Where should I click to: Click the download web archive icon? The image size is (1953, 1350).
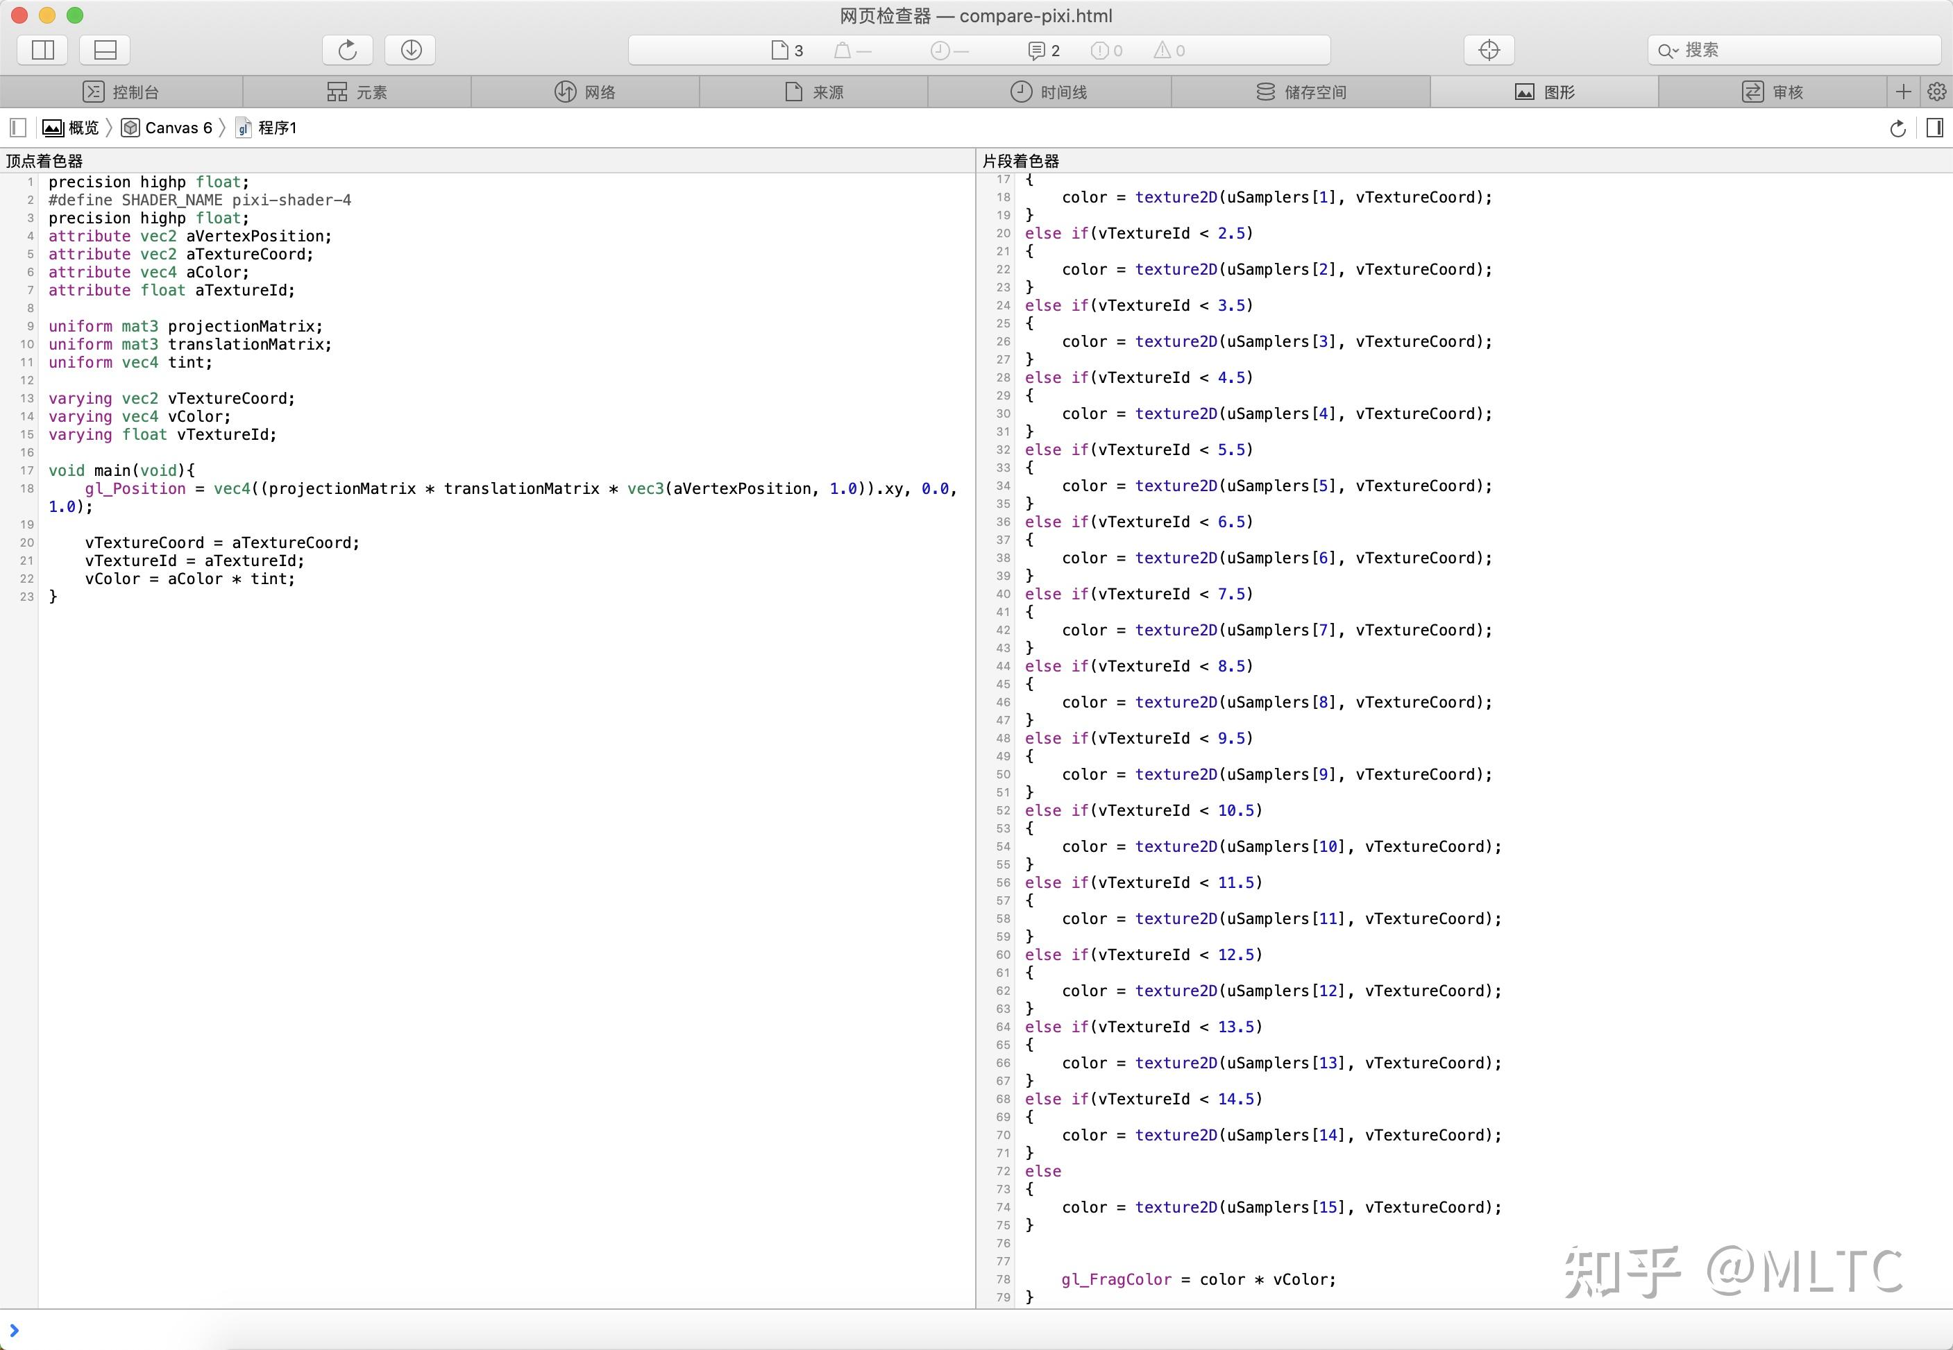410,50
